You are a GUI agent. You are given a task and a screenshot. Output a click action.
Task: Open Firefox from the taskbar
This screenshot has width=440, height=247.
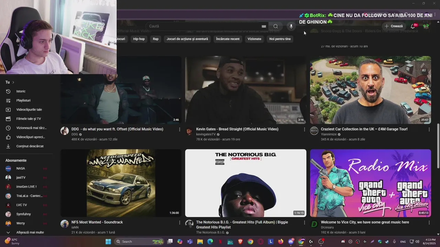coord(281,242)
